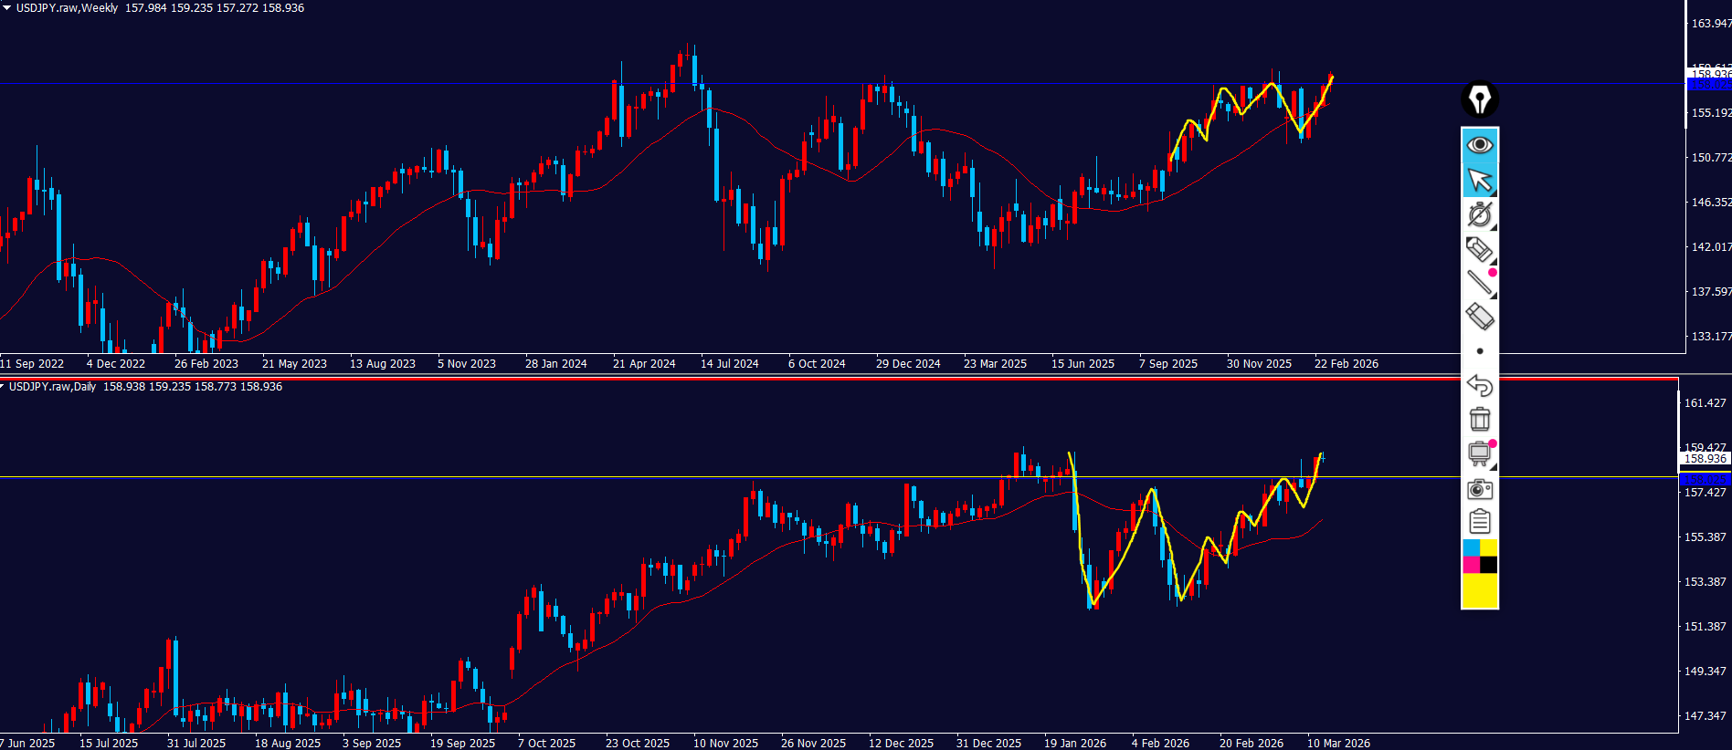Click the 22 Feb 2026 date on weekly axis
Viewport: 1732px width, 750px height.
pos(1346,363)
